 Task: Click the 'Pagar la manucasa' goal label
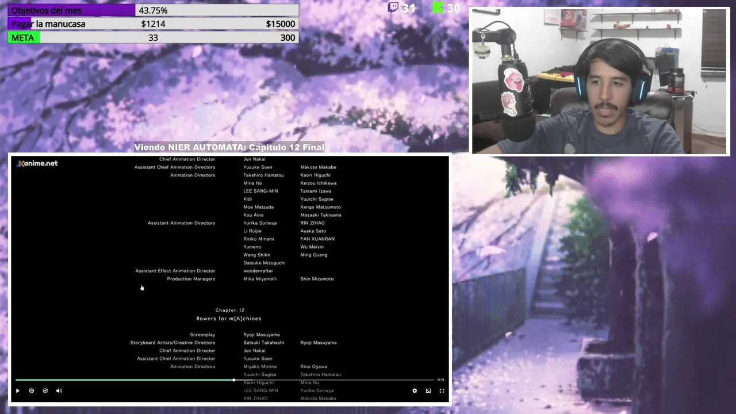click(x=48, y=24)
